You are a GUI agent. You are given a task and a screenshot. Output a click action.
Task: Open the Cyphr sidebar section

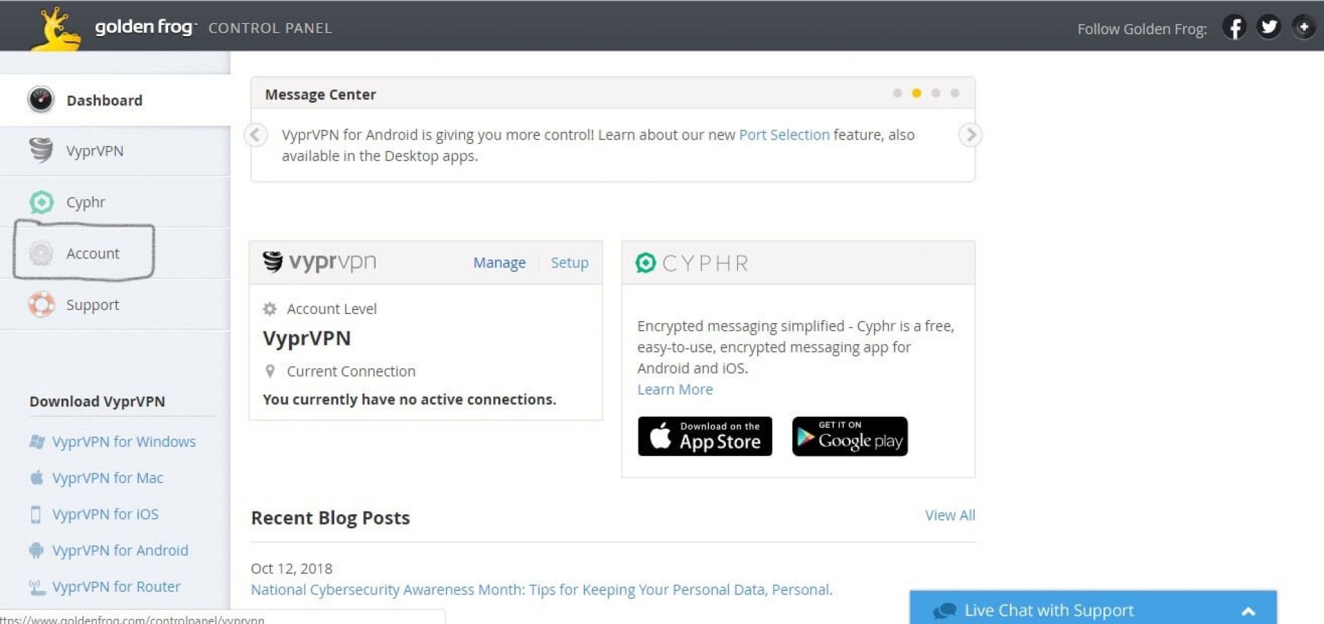click(115, 202)
